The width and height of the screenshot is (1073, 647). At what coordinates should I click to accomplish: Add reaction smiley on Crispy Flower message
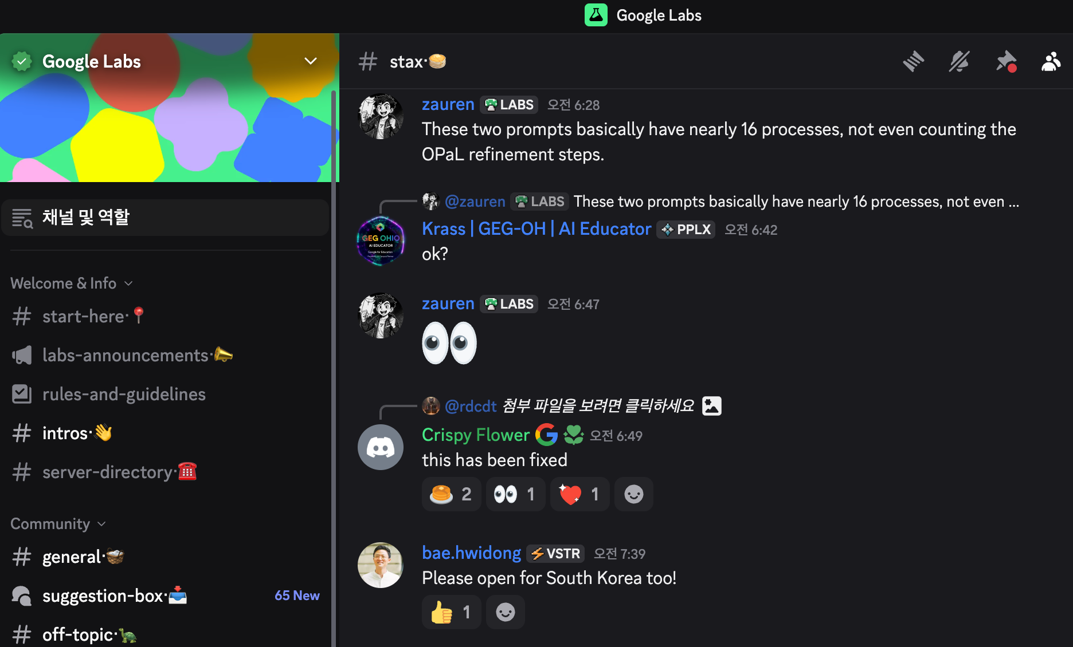tap(633, 494)
